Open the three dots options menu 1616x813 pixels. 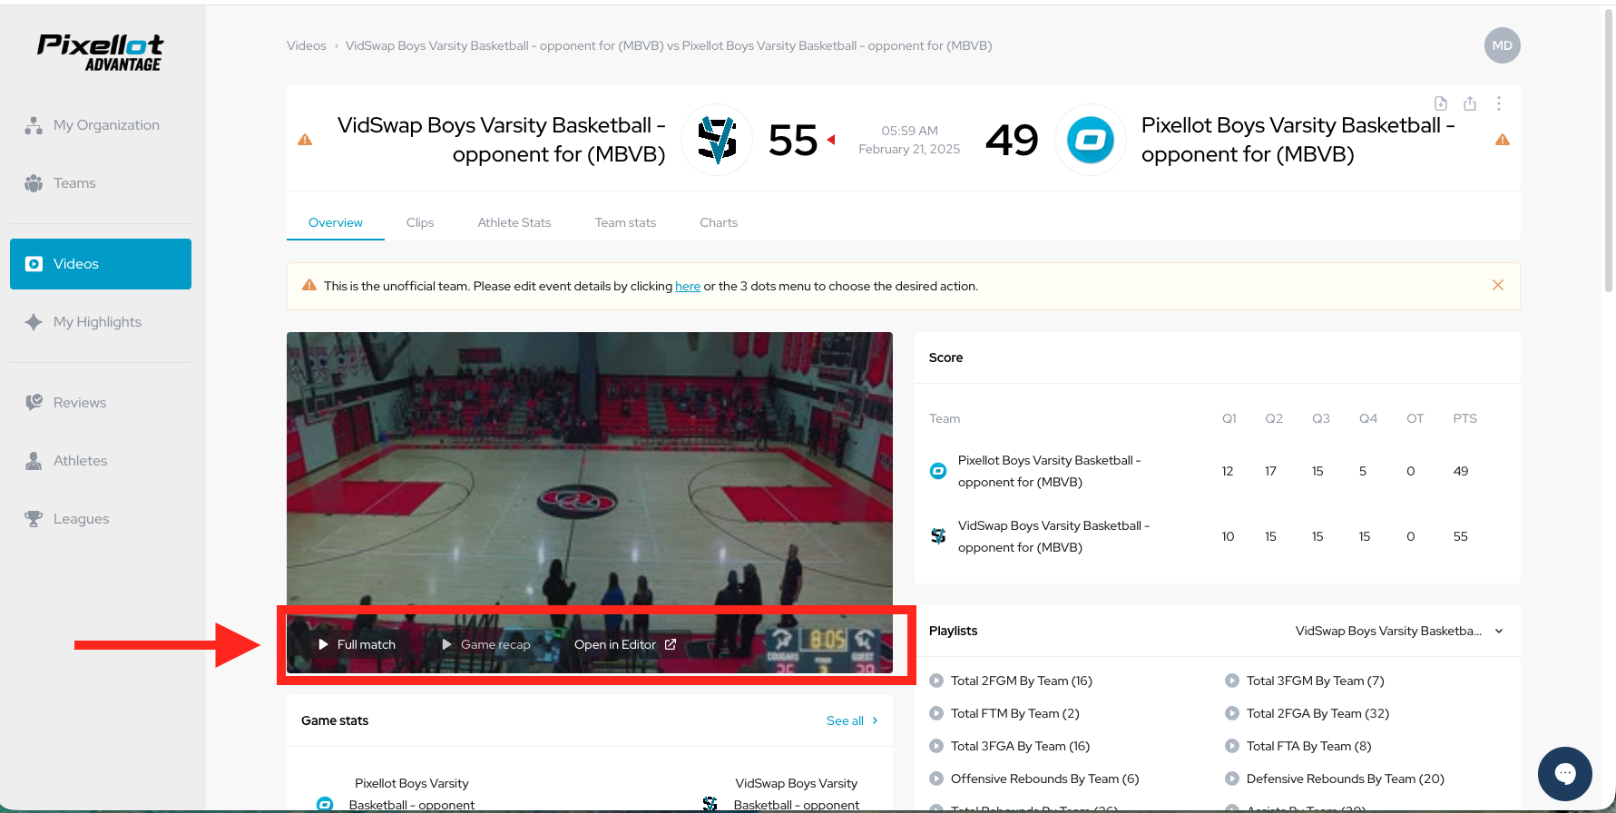click(1498, 103)
